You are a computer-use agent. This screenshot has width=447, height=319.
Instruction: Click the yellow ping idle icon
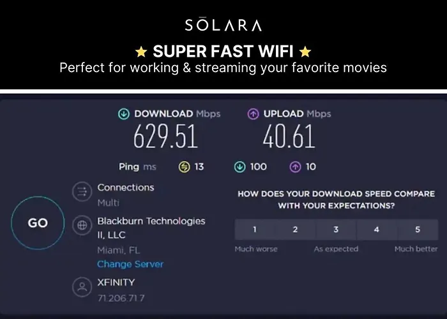(184, 167)
